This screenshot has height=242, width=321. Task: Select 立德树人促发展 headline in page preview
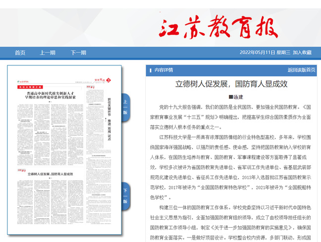coord(51,174)
